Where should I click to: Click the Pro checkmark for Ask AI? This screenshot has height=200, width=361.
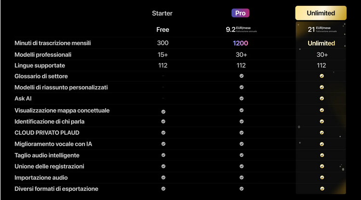241,99
